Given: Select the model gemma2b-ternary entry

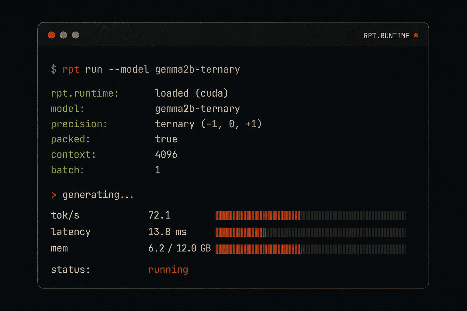Looking at the screenshot, I should point(197,109).
